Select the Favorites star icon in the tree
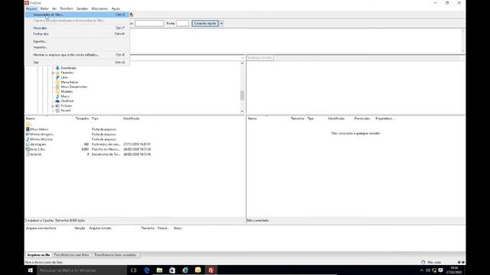490x275 pixels. pyautogui.click(x=57, y=73)
